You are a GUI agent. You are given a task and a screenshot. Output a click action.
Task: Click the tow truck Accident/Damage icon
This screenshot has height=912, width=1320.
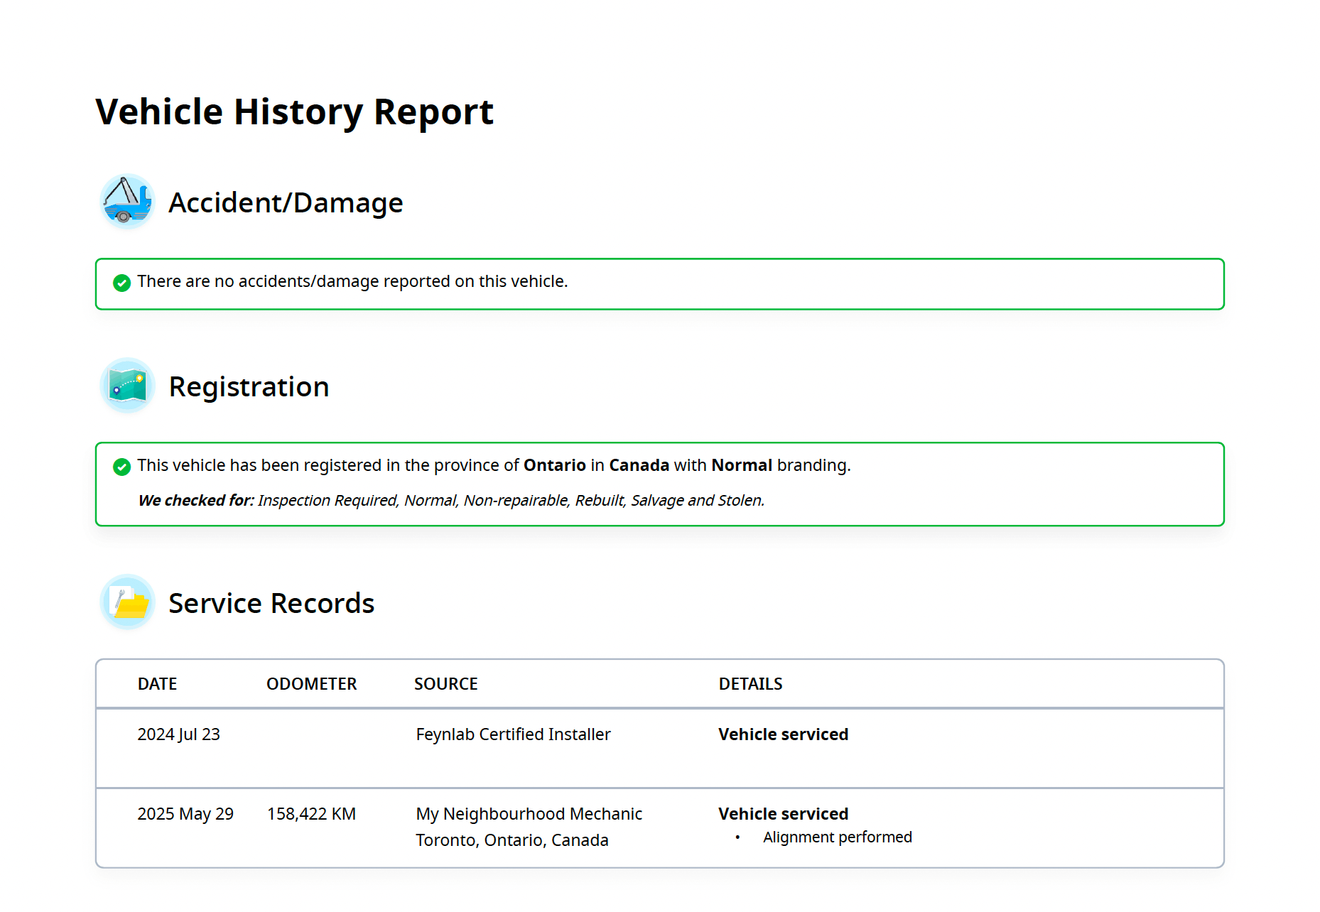127,202
